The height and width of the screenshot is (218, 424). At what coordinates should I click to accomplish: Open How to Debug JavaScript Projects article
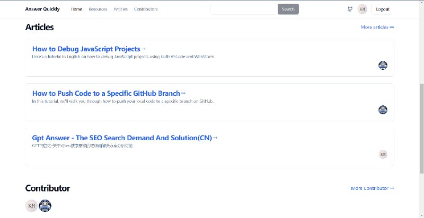(89, 49)
